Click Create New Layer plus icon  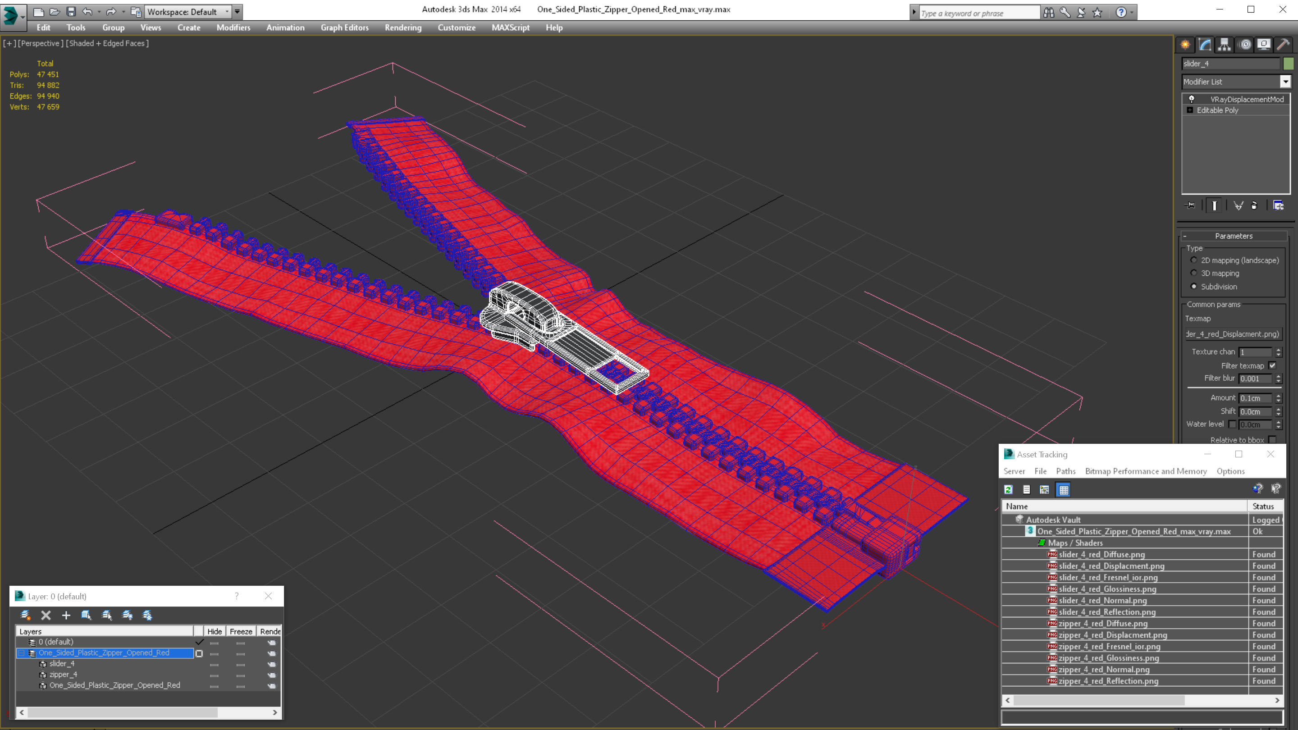coord(66,615)
